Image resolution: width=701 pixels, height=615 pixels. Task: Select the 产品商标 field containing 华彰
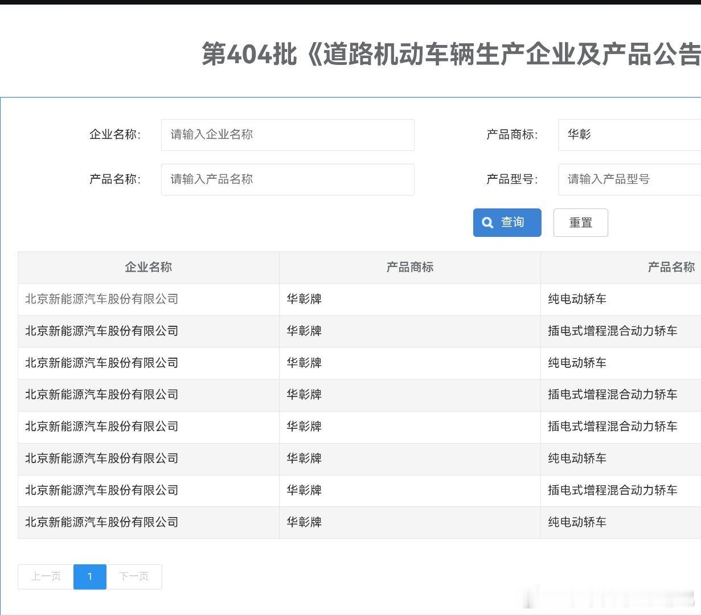pos(629,135)
